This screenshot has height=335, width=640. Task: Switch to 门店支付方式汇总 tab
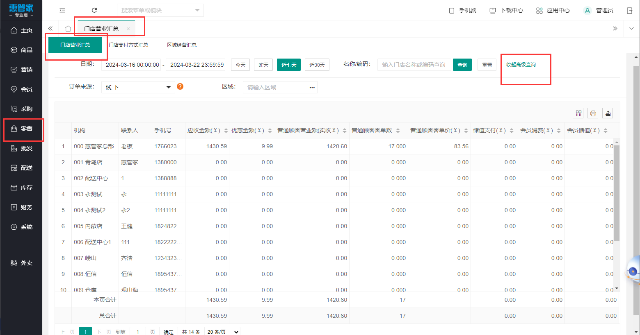(x=128, y=45)
